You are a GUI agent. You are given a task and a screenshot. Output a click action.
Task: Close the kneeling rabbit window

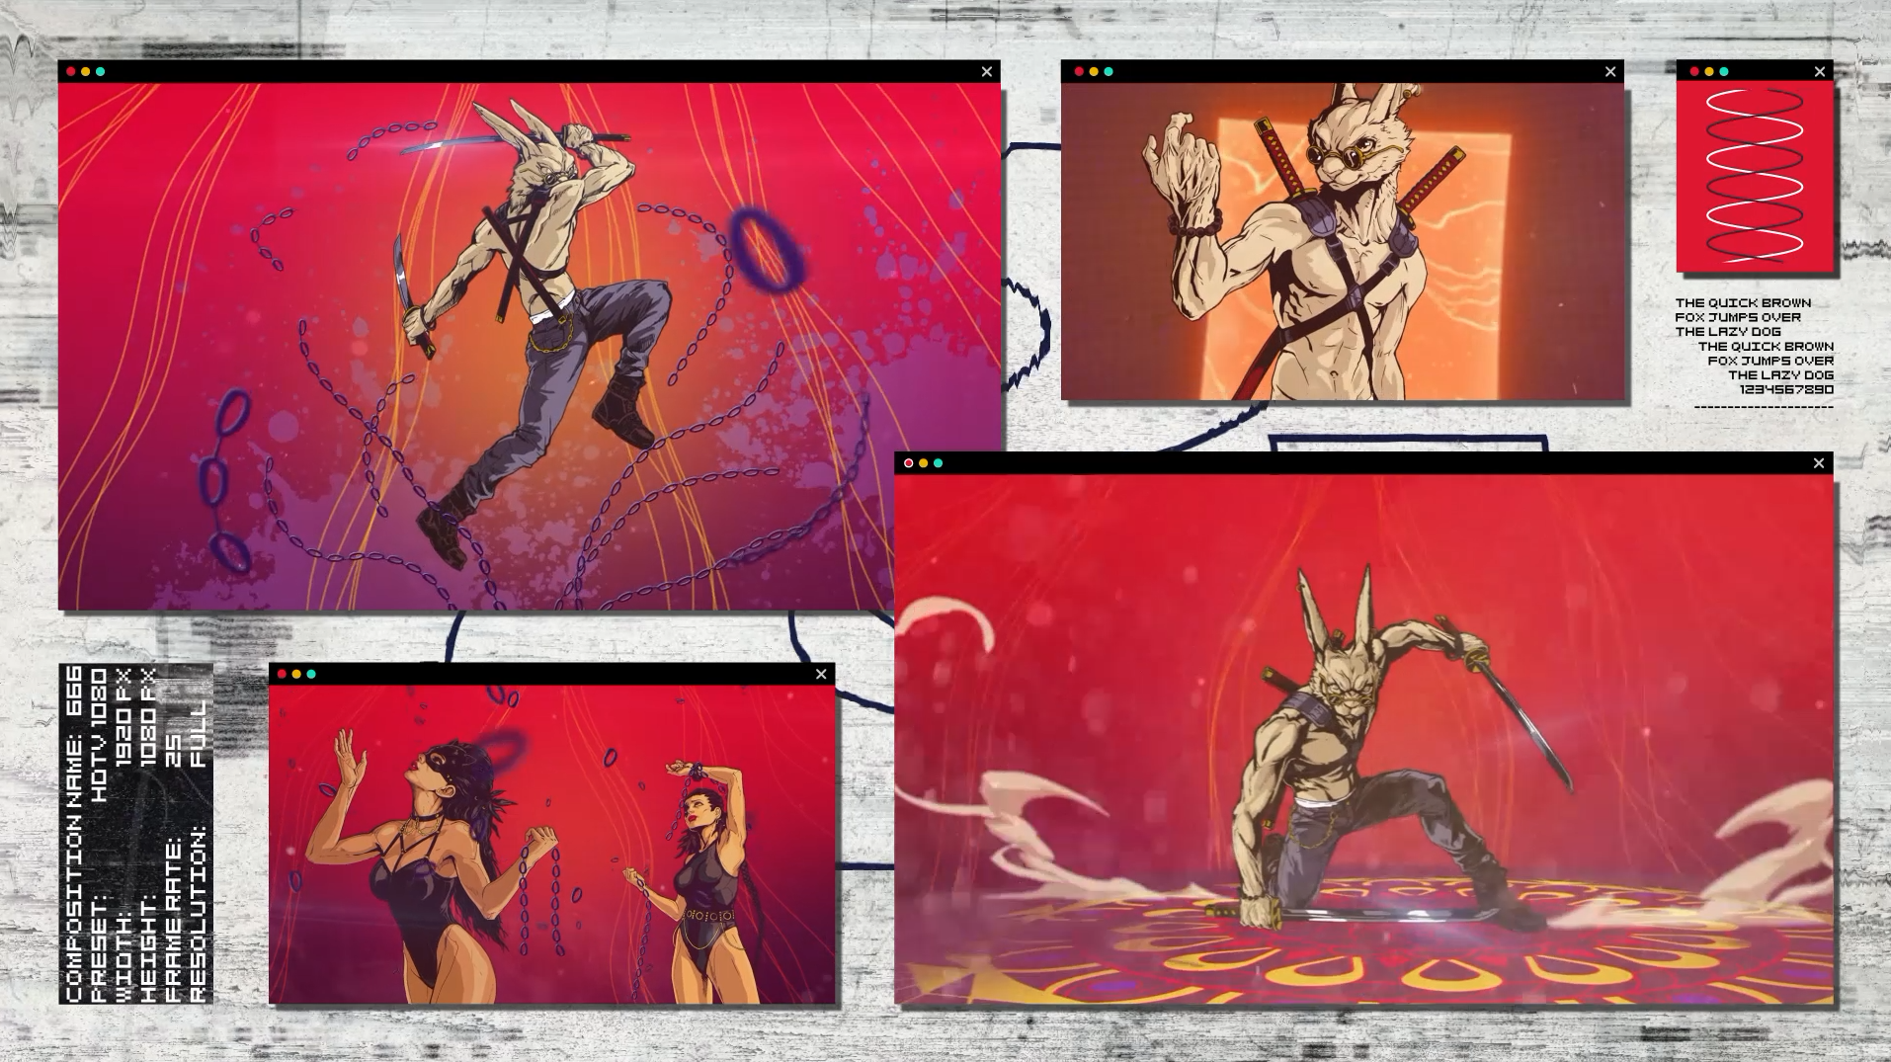point(1819,462)
